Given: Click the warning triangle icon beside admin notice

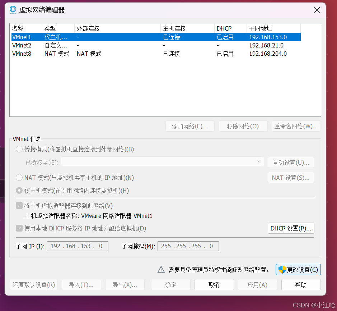Looking at the screenshot, I should point(161,269).
